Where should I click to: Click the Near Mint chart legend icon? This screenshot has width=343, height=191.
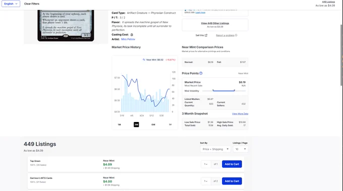point(144,59)
